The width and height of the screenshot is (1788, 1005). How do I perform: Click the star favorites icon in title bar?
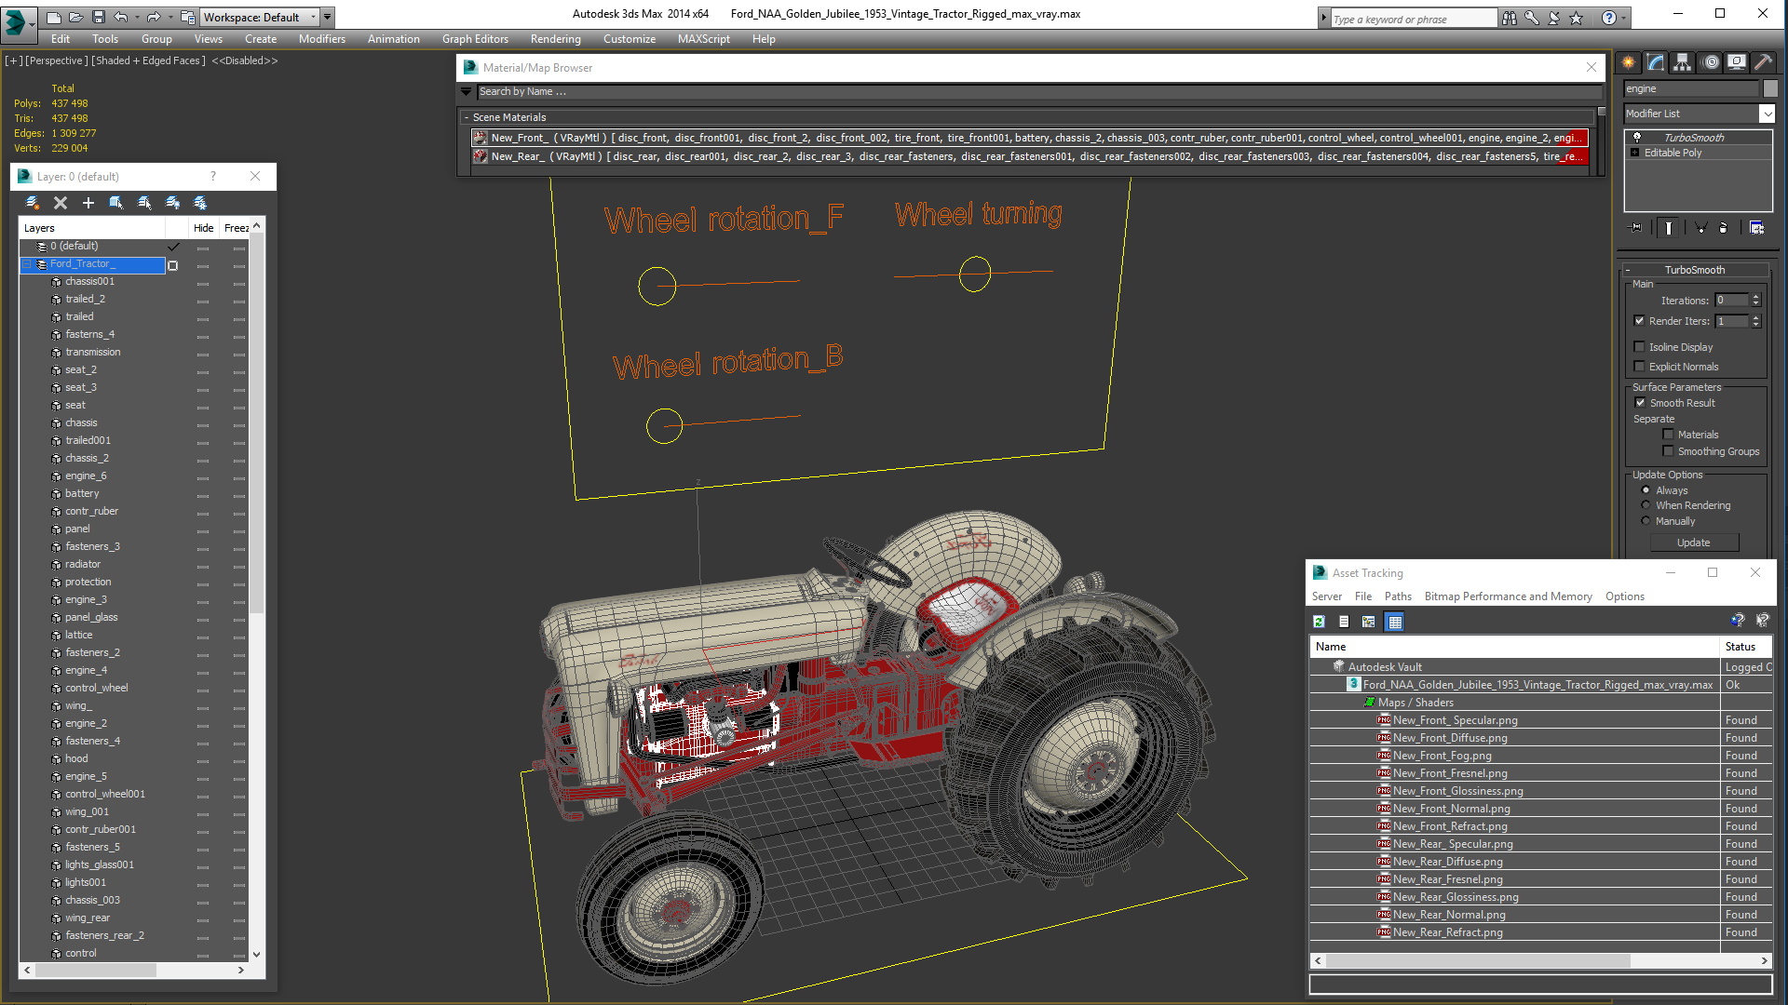(x=1577, y=18)
